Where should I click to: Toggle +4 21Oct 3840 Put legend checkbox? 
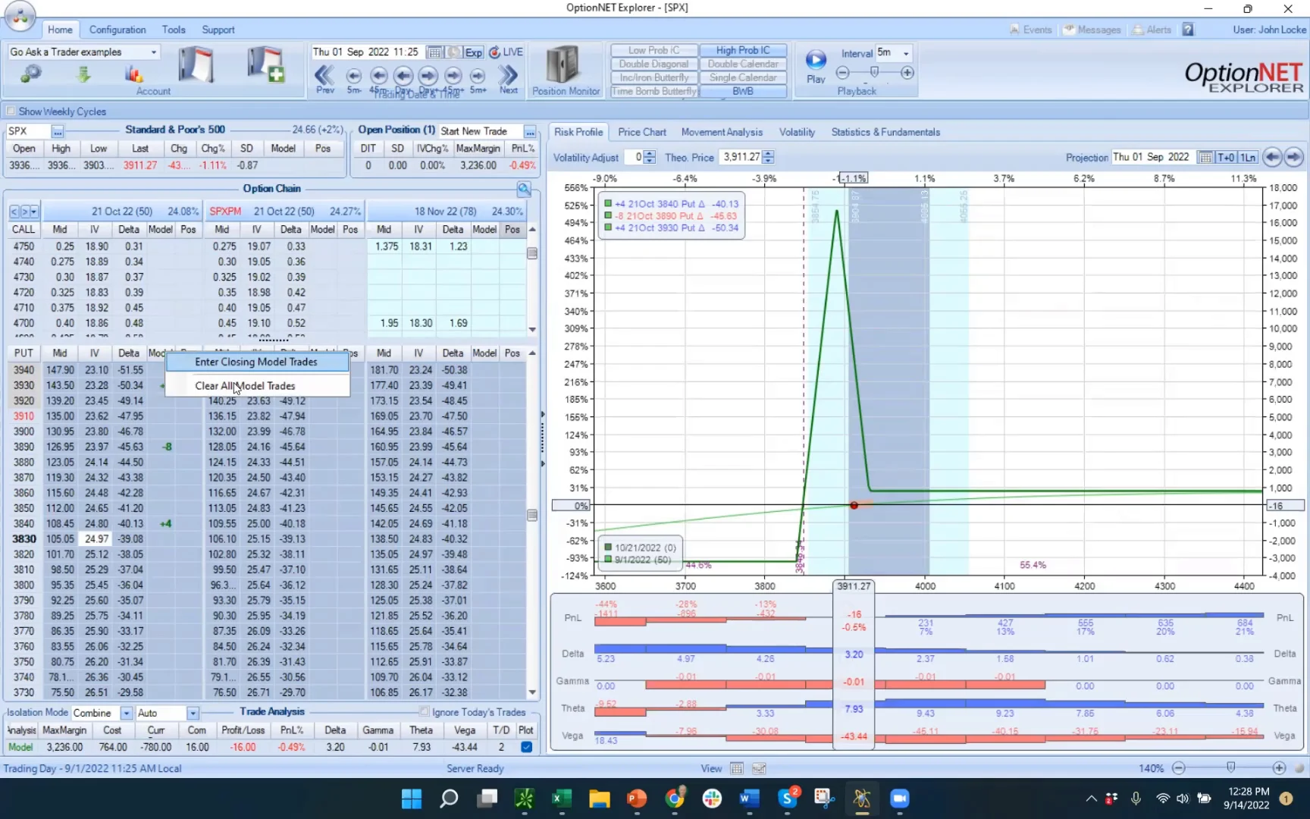pyautogui.click(x=608, y=204)
